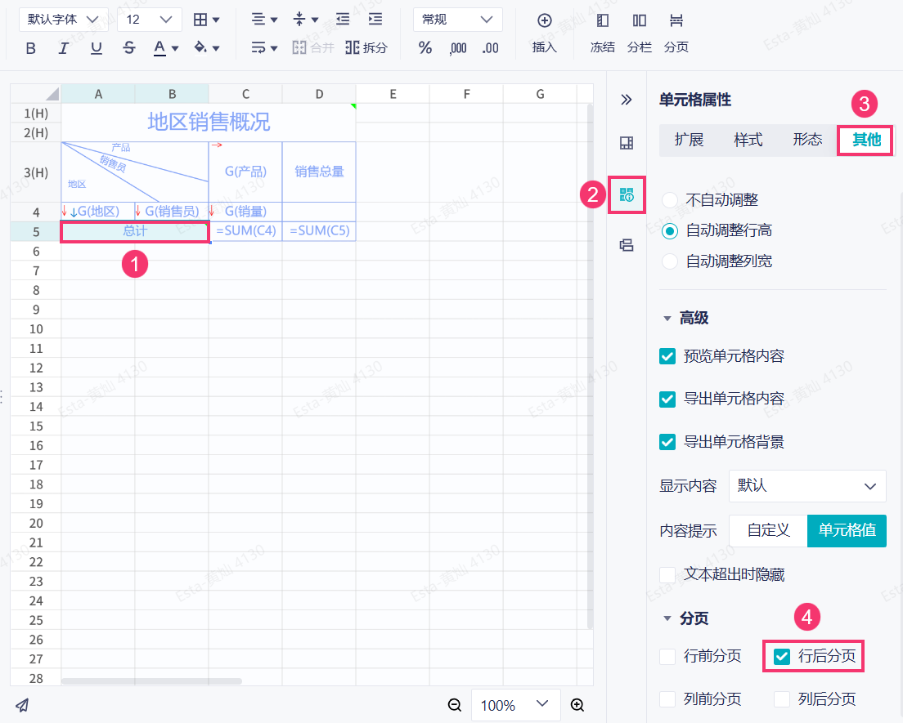Open the borders dropdown arrow
903x723 pixels.
click(216, 20)
